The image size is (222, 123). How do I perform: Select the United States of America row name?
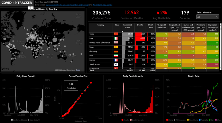coord(100,43)
